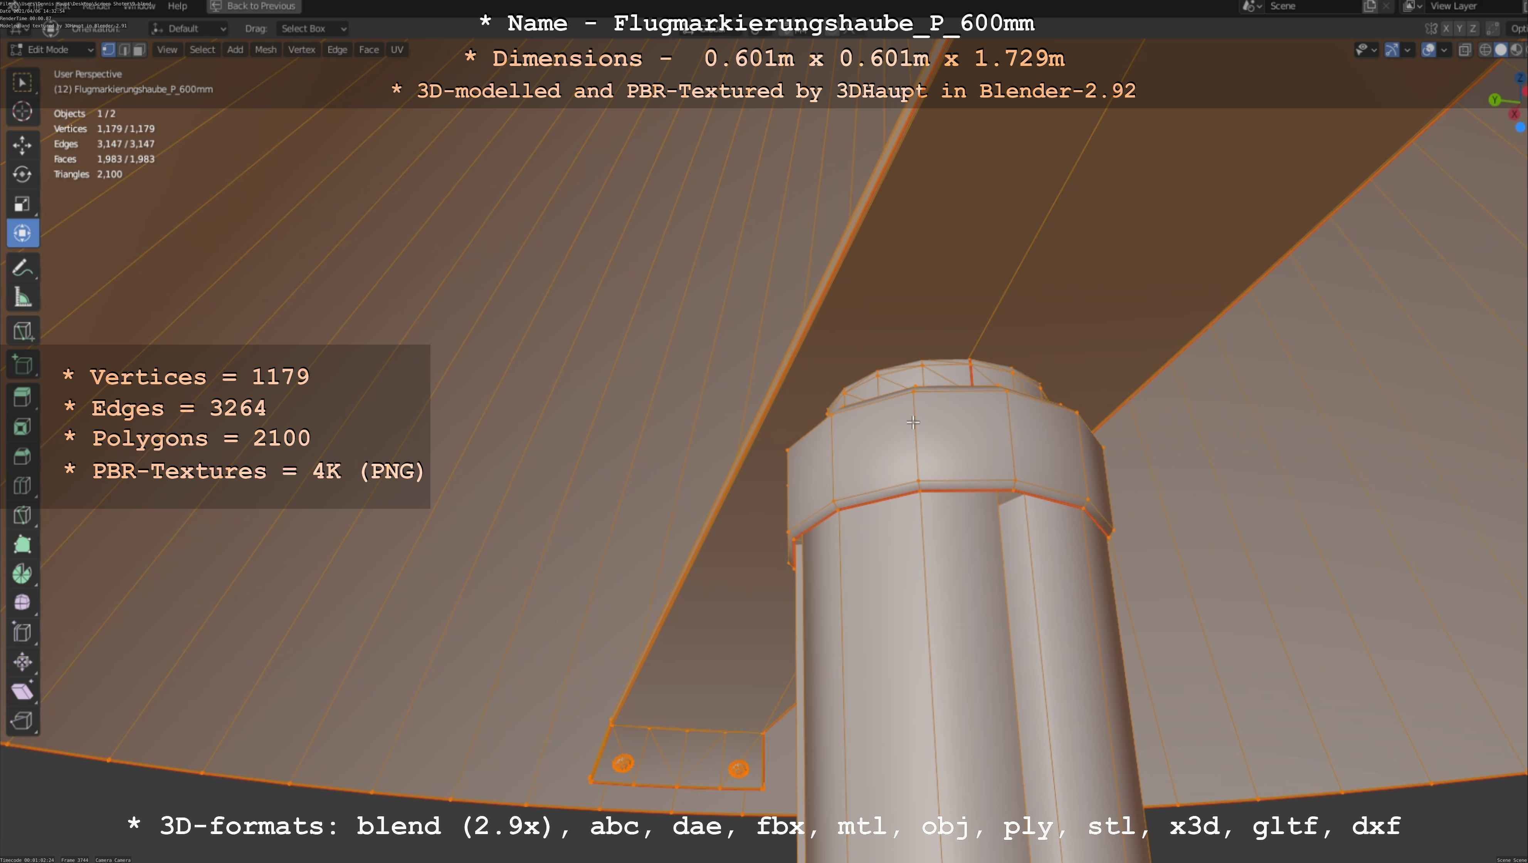This screenshot has width=1528, height=863.
Task: Switch to vertex select mode
Action: coord(109,50)
